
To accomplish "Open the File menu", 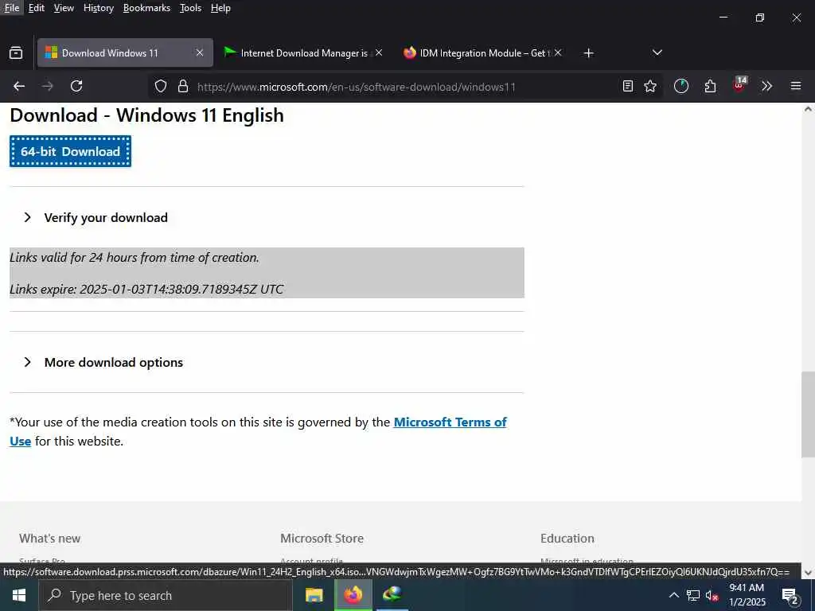I will 11,8.
